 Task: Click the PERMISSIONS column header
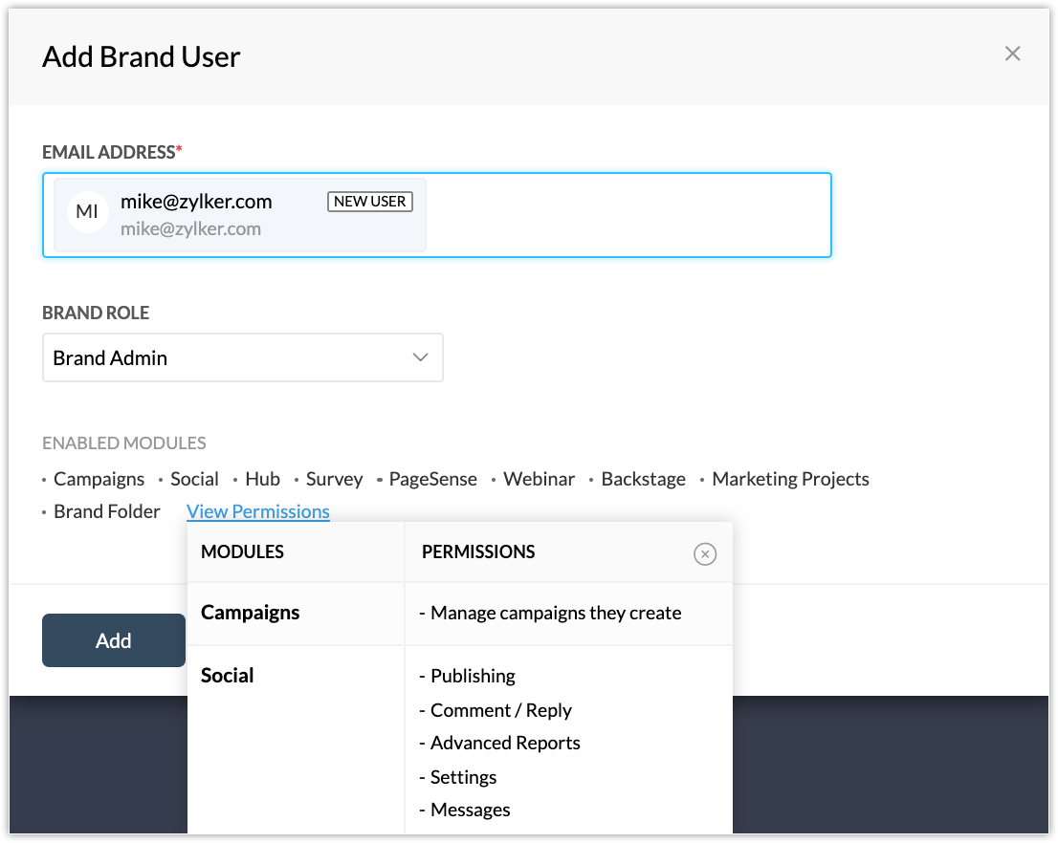coord(478,552)
